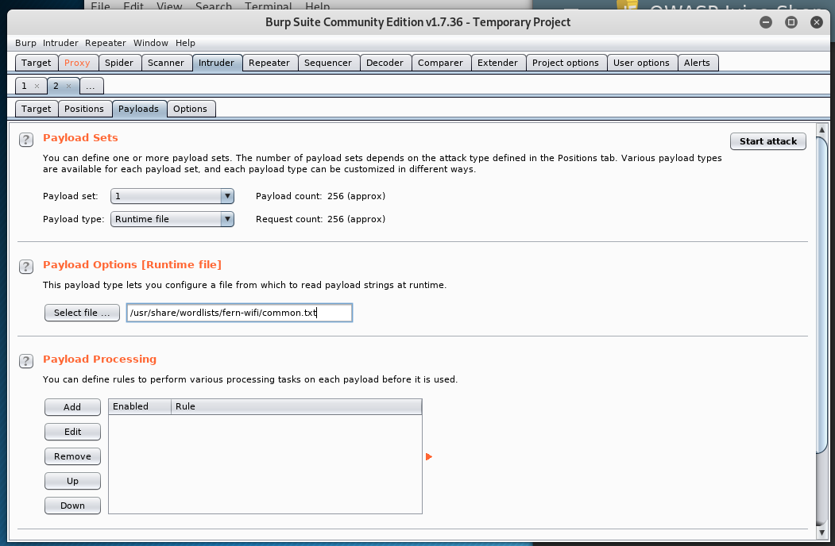The image size is (835, 546).
Task: Open the Project options tab
Action: [x=566, y=63]
